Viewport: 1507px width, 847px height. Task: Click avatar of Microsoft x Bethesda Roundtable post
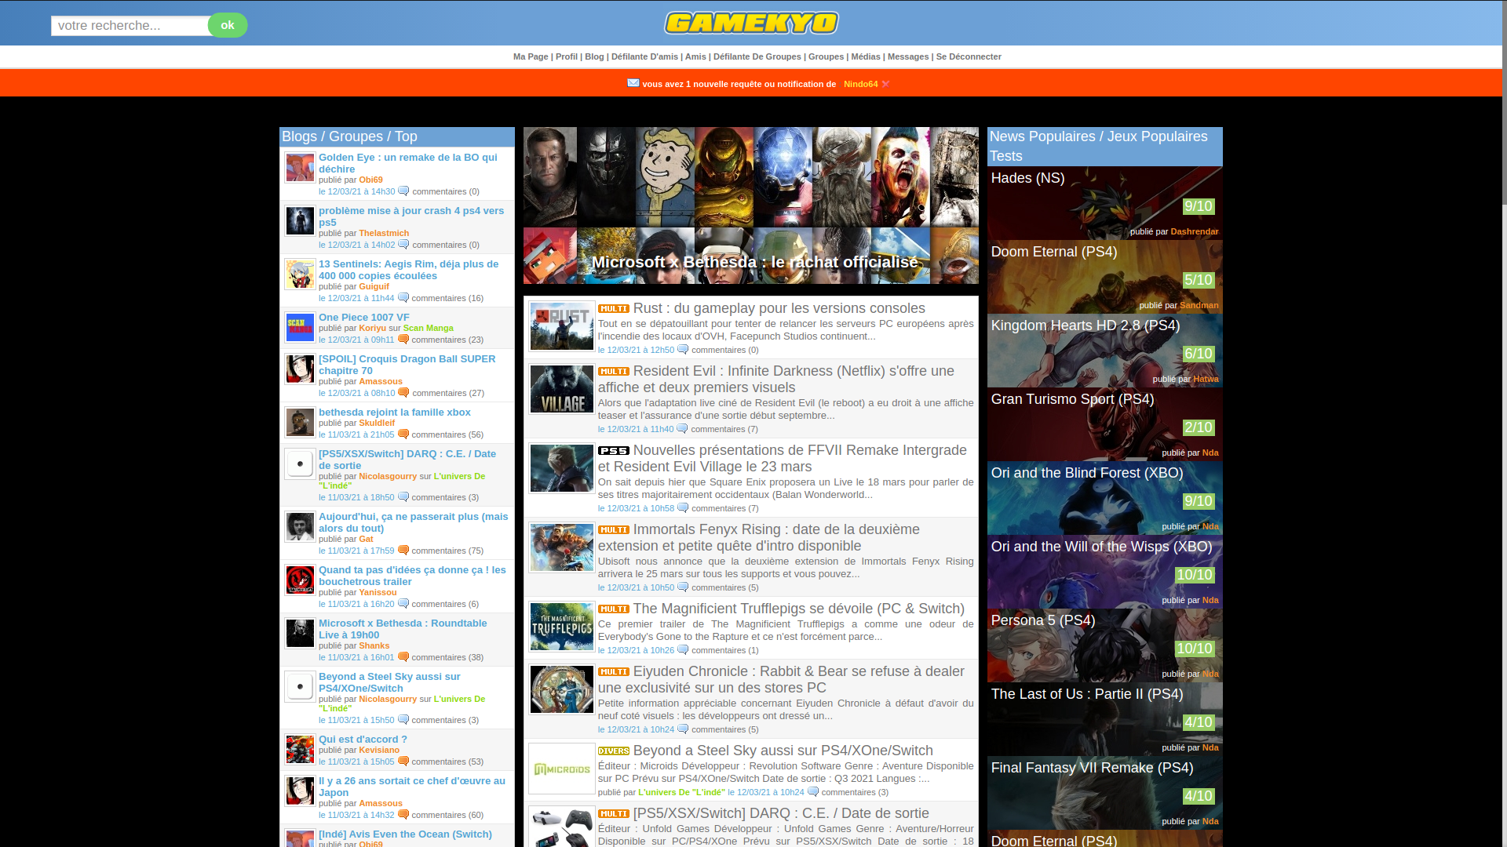(300, 634)
